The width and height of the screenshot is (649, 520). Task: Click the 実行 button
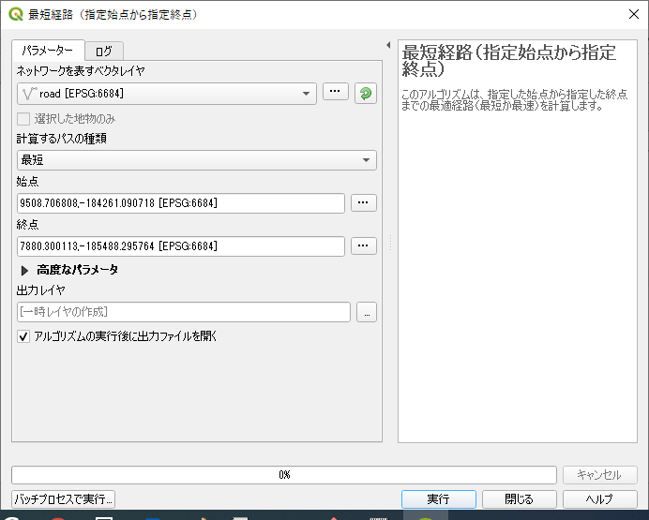[x=438, y=499]
